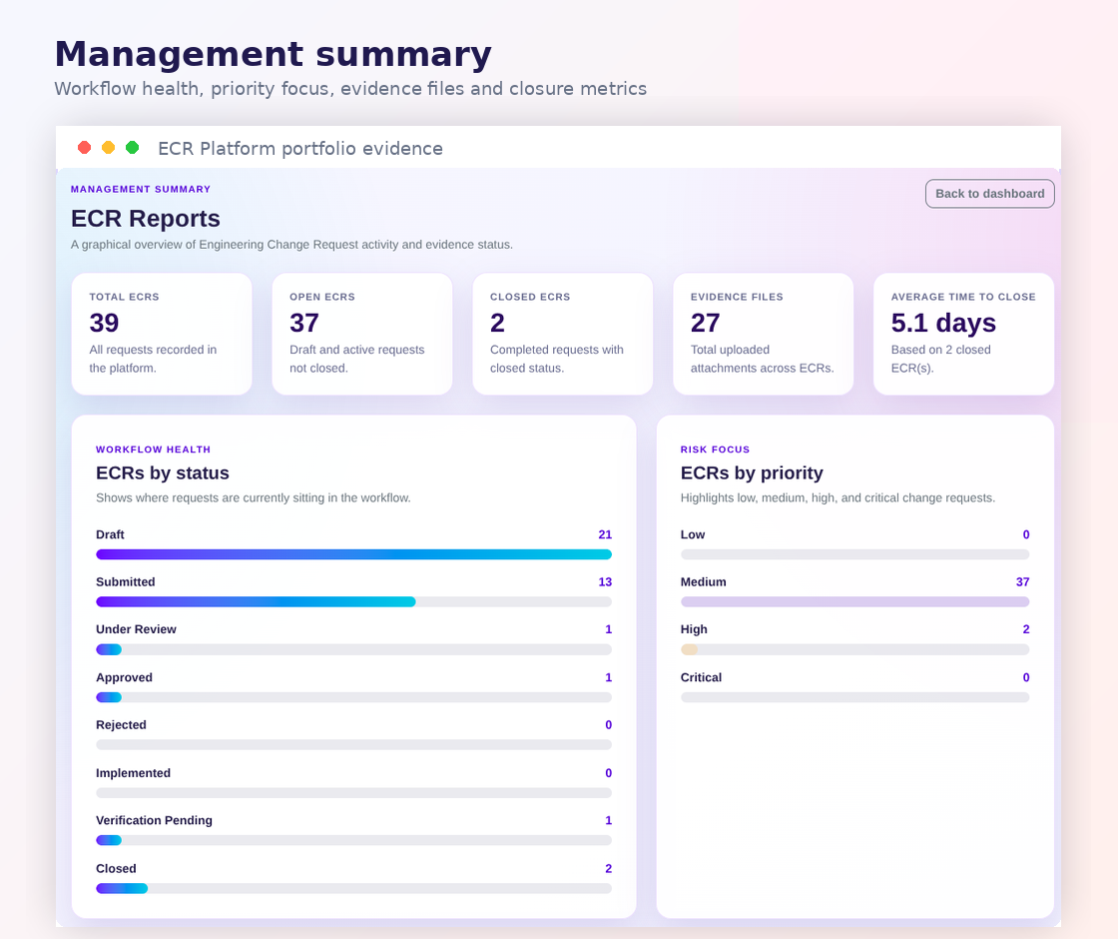Click the Medium priority bar
The width and height of the screenshot is (1118, 939).
pyautogui.click(x=854, y=601)
